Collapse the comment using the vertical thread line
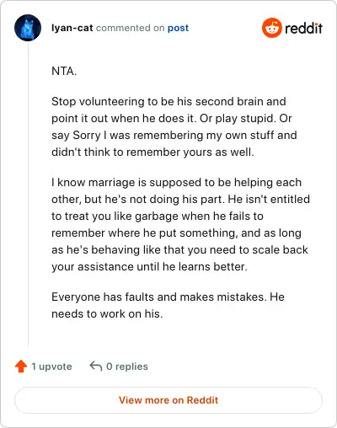 click(x=29, y=194)
